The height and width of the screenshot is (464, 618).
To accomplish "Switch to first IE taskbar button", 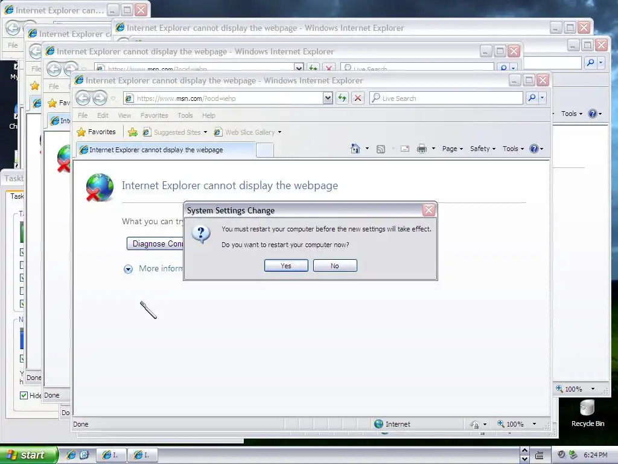I will coord(112,456).
